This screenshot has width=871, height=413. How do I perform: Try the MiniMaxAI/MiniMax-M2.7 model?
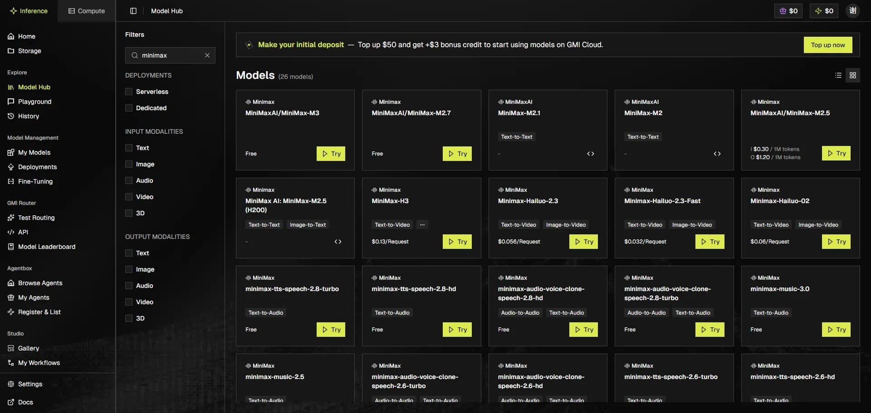point(457,154)
